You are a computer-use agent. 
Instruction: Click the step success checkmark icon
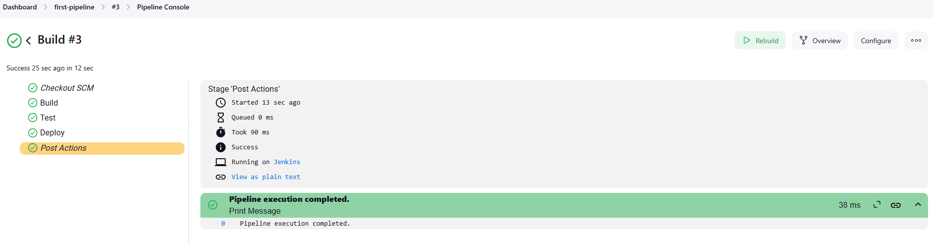click(213, 205)
